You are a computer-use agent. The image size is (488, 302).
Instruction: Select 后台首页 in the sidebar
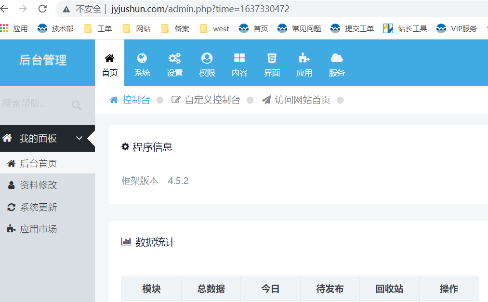38,164
